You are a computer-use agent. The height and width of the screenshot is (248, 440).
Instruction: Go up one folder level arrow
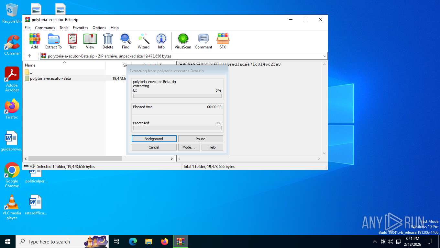pos(29,56)
